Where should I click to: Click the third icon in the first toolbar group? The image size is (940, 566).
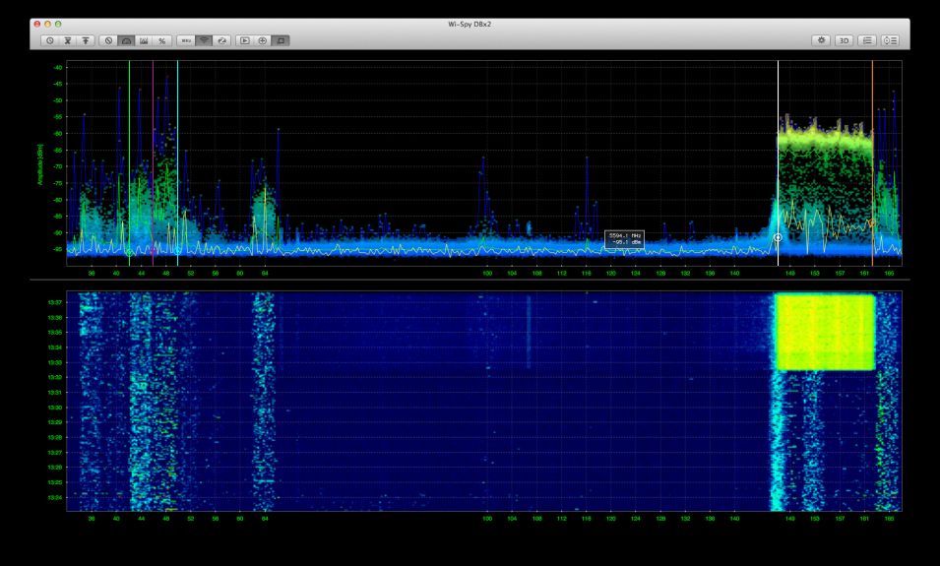[85, 40]
